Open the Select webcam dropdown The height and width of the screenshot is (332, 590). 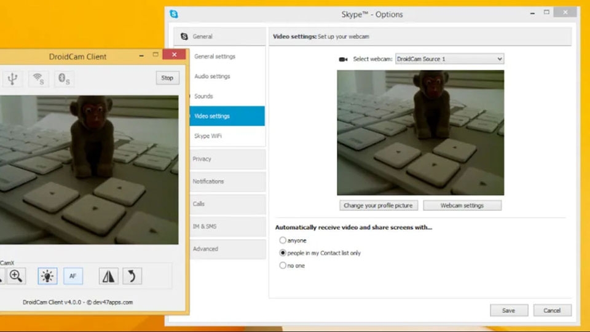pyautogui.click(x=450, y=59)
